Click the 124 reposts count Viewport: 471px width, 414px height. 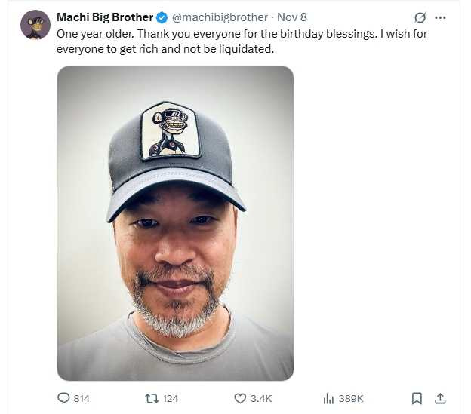click(x=170, y=398)
